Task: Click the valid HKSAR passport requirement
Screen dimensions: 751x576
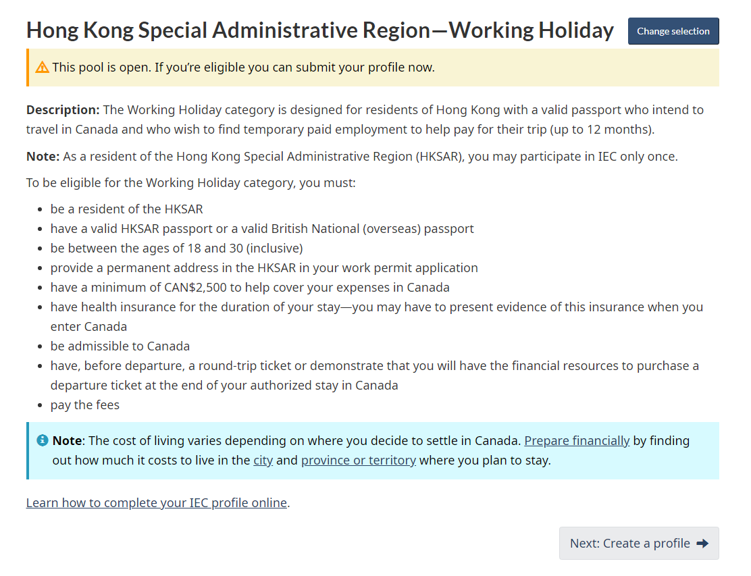Action: 262,229
